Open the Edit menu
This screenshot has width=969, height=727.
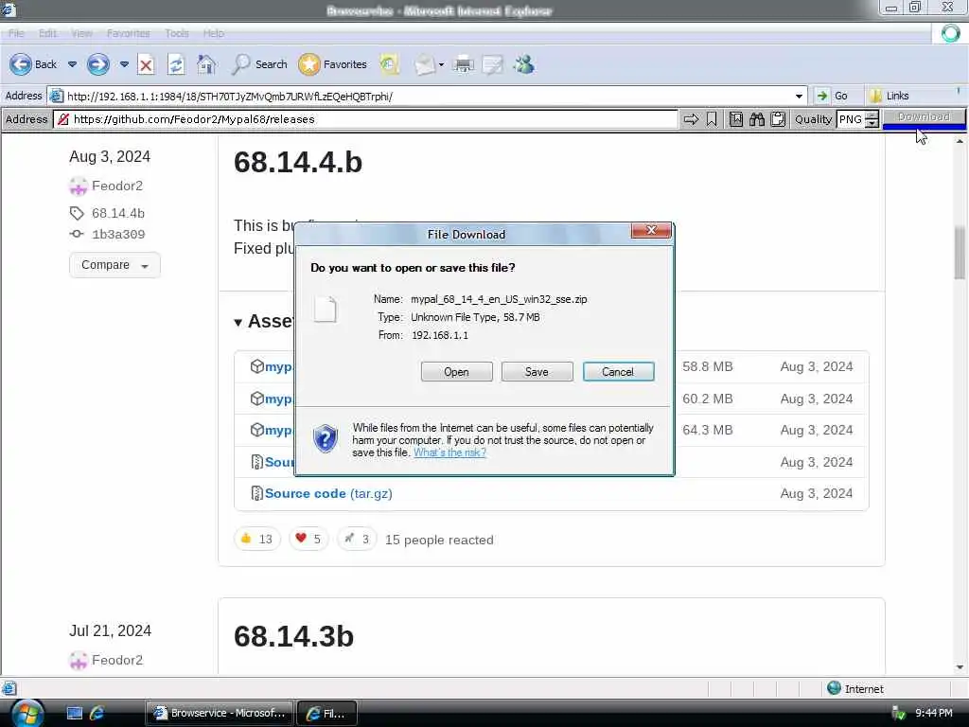click(x=47, y=33)
